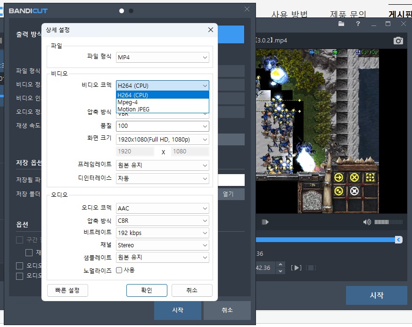Decrease end time with down stepper arrow
Image resolution: width=412 pixels, height=327 pixels.
280,271
